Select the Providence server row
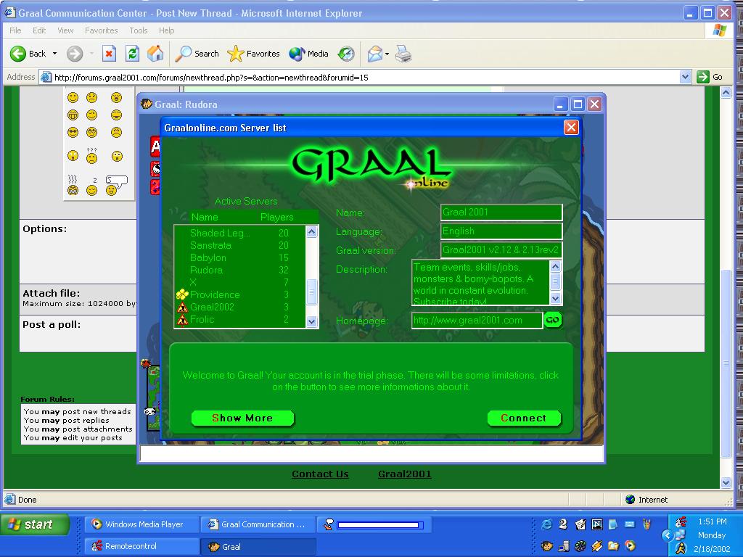This screenshot has width=743, height=557. tap(239, 294)
